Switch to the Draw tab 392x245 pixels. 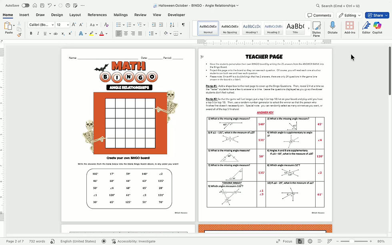tap(40, 15)
